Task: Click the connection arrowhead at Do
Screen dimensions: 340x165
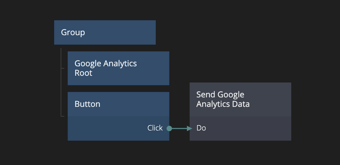Action: 190,128
